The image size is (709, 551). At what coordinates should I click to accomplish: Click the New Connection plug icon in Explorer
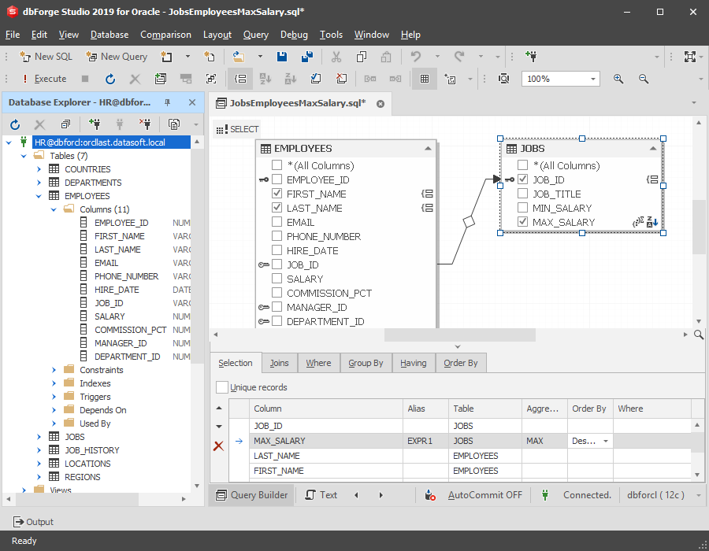point(95,124)
